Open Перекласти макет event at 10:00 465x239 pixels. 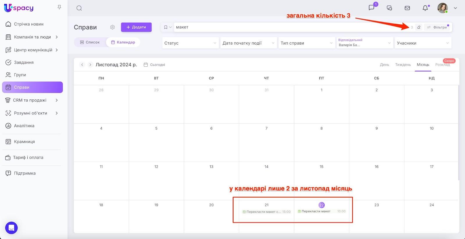point(321,211)
